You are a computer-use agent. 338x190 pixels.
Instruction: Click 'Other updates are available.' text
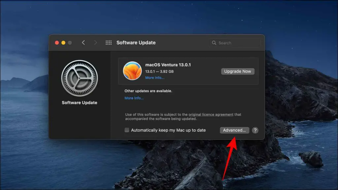[148, 91]
